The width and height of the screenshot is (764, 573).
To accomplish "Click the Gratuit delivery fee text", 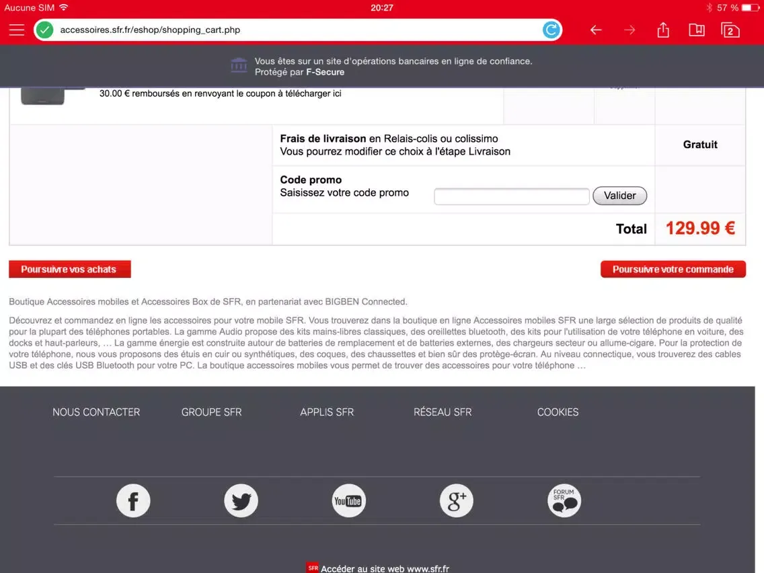I will click(700, 145).
